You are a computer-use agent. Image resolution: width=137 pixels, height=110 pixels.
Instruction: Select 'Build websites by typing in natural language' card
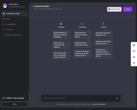61,35
